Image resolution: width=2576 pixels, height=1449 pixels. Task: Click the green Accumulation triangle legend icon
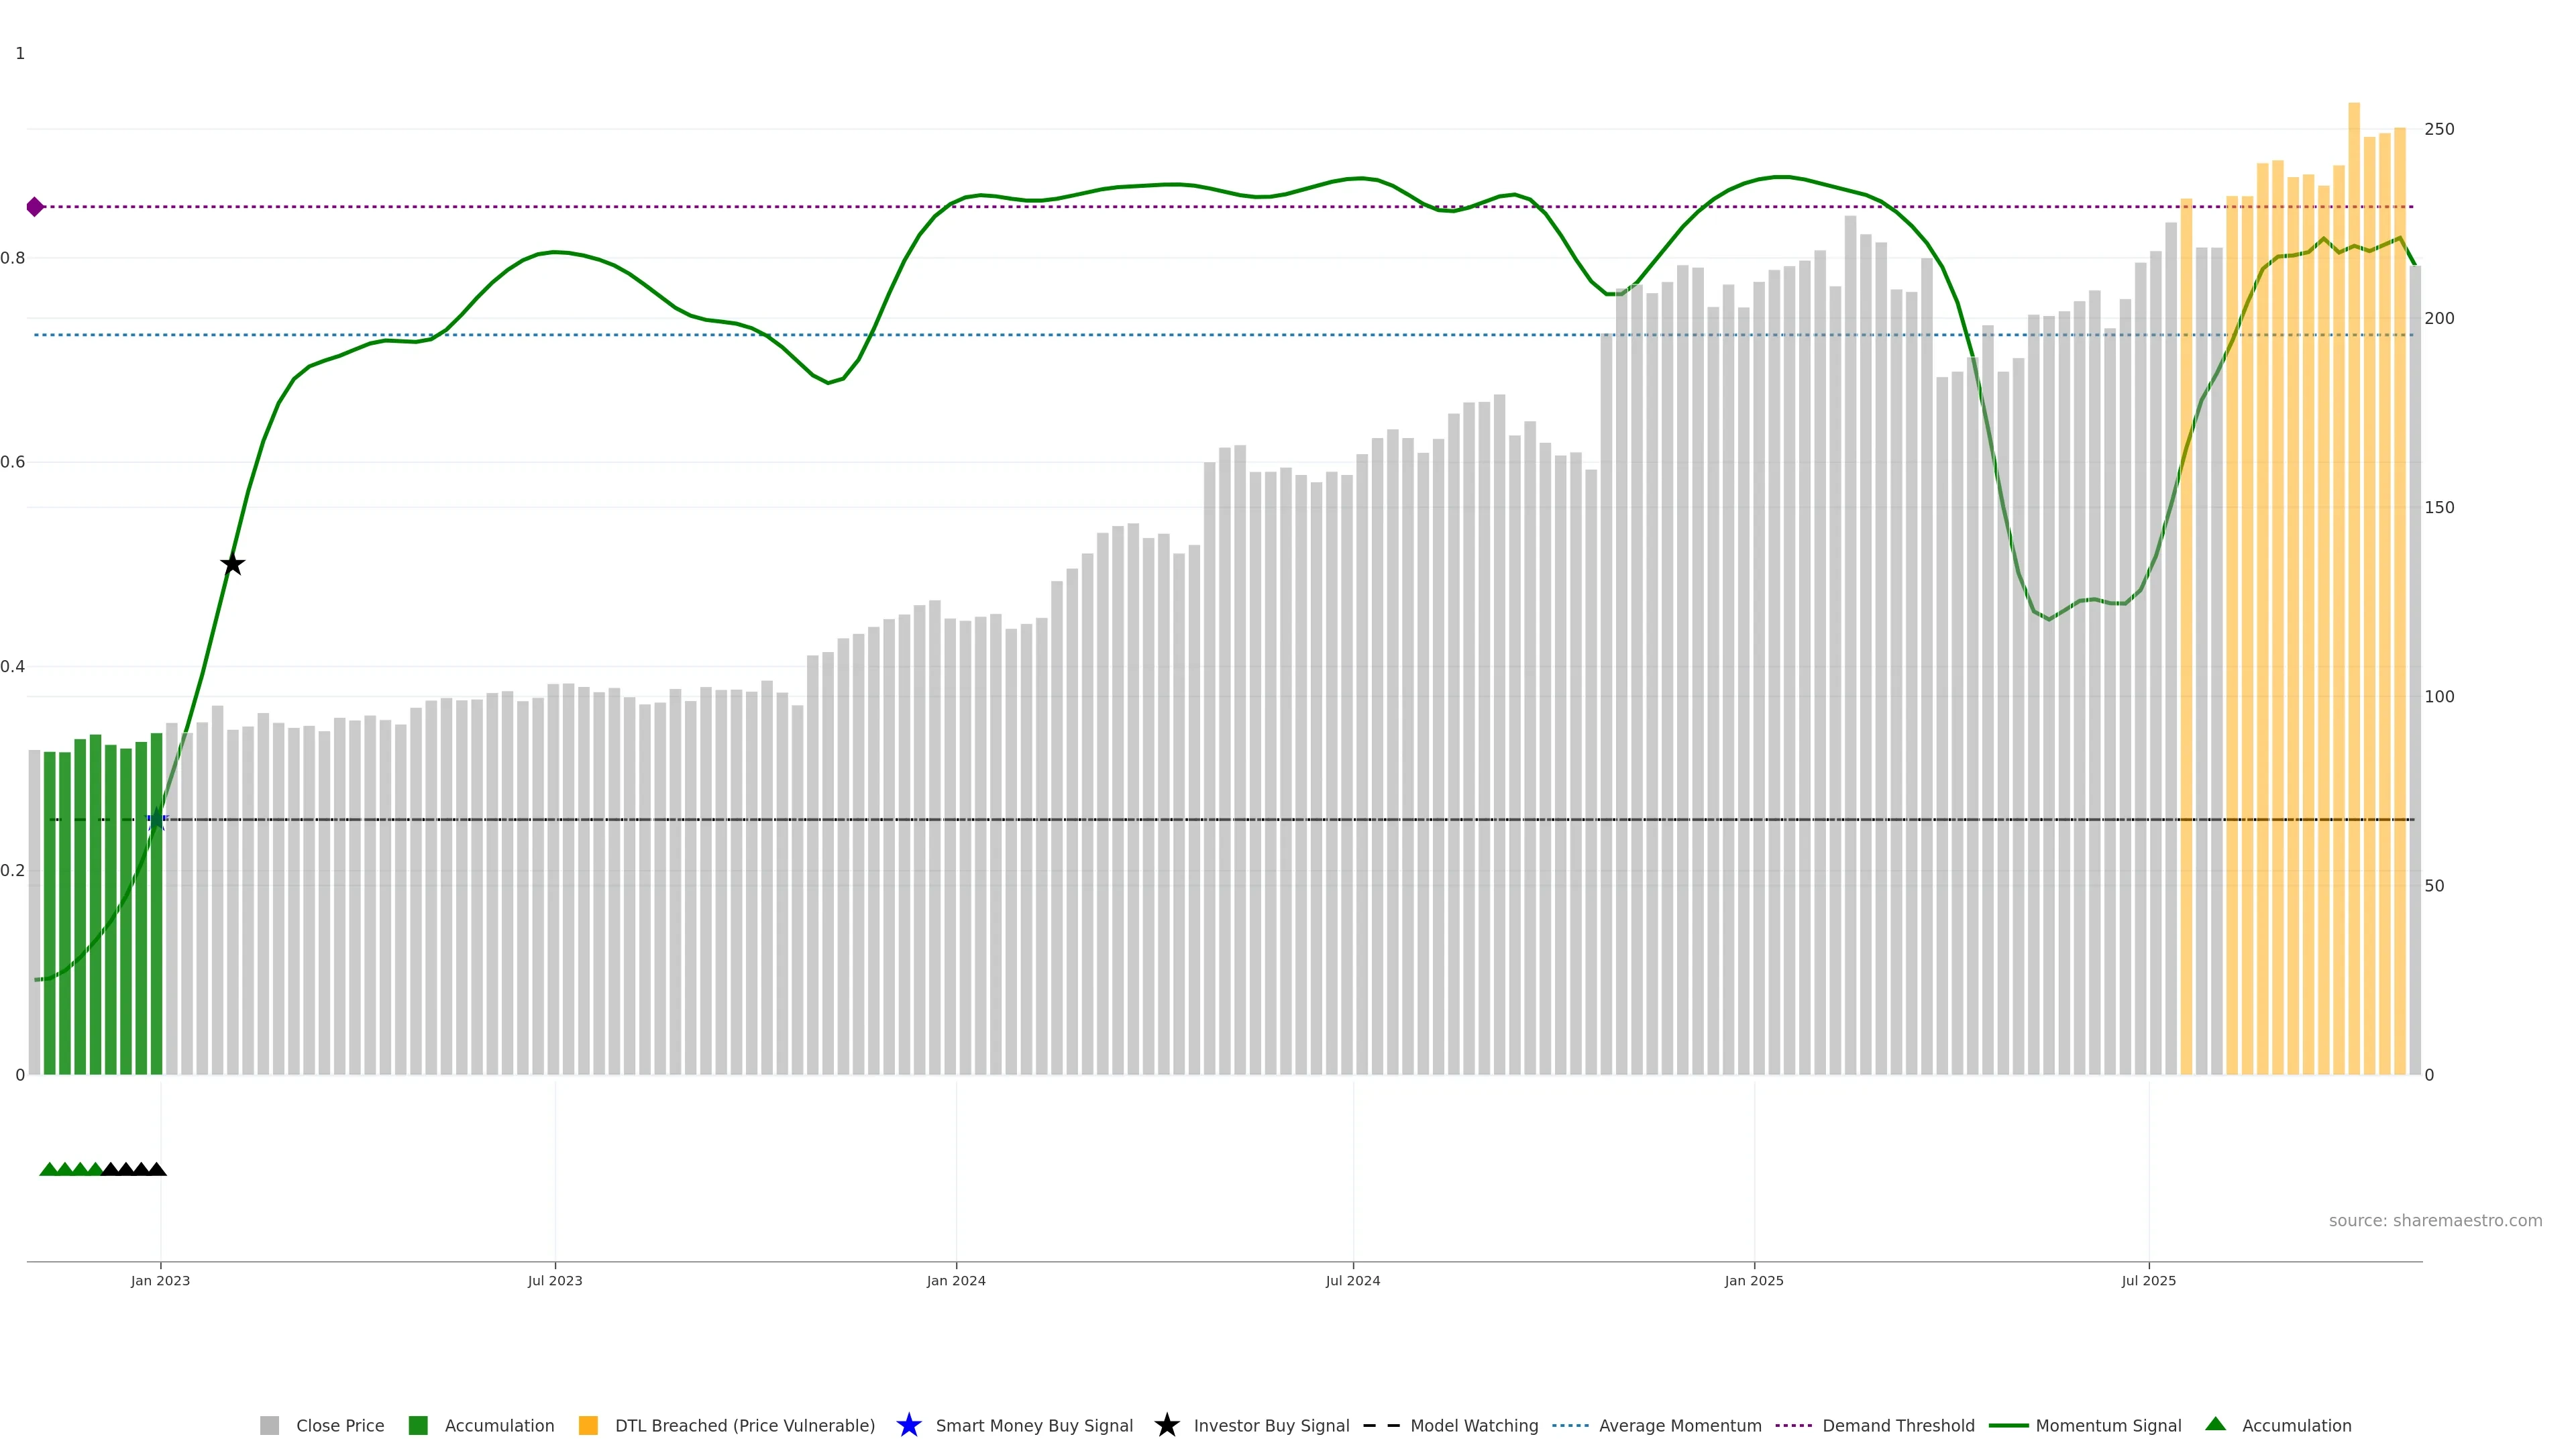(2215, 1424)
